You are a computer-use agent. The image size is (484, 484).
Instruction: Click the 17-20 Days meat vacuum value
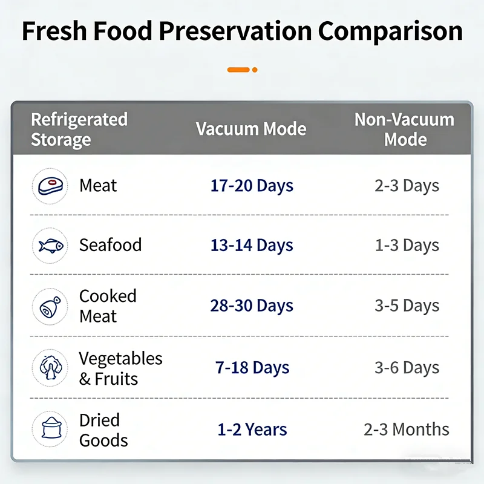point(252,186)
